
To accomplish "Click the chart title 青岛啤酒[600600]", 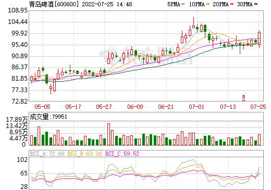I will pyautogui.click(x=54, y=4).
